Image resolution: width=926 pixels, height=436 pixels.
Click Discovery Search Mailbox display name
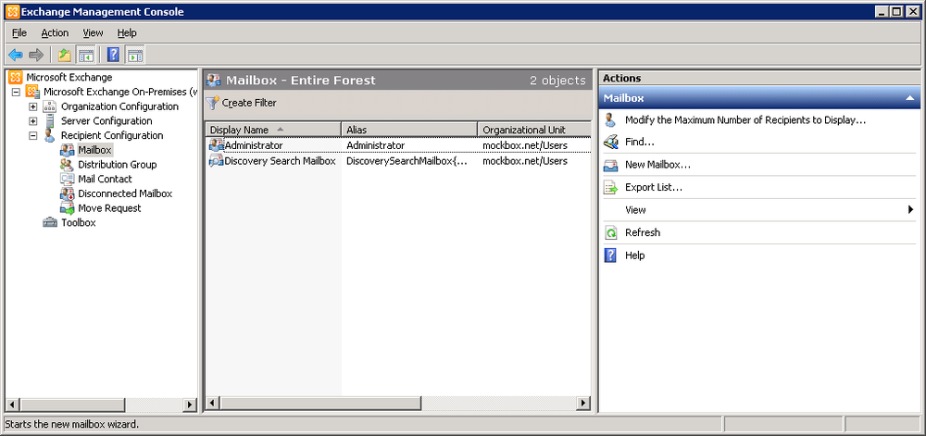(x=280, y=160)
